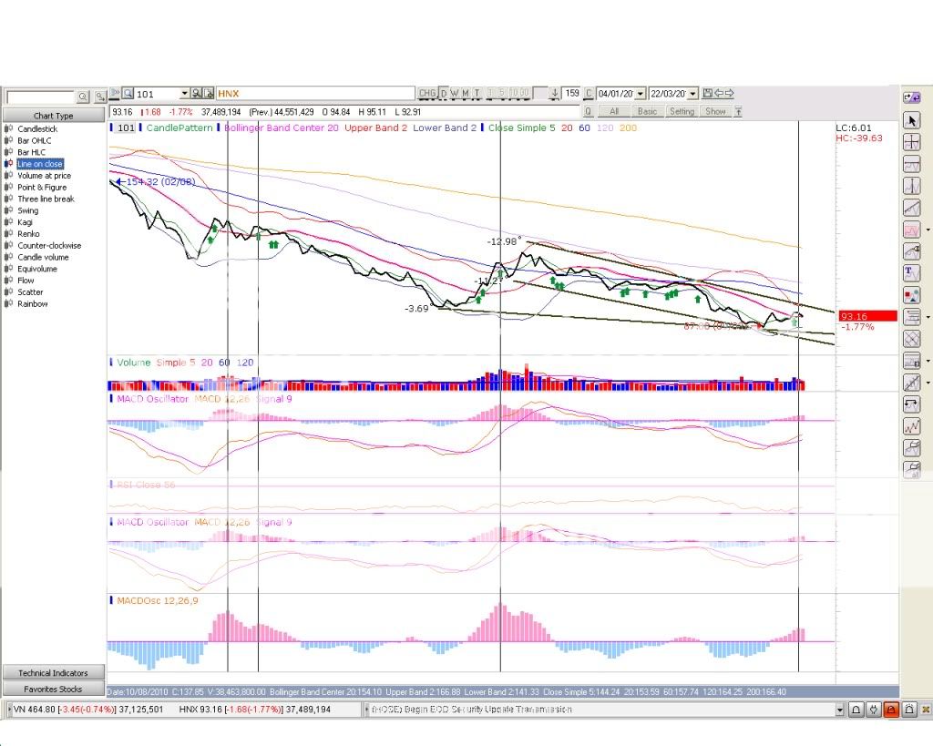Pick the trend line drawing tool

point(911,208)
